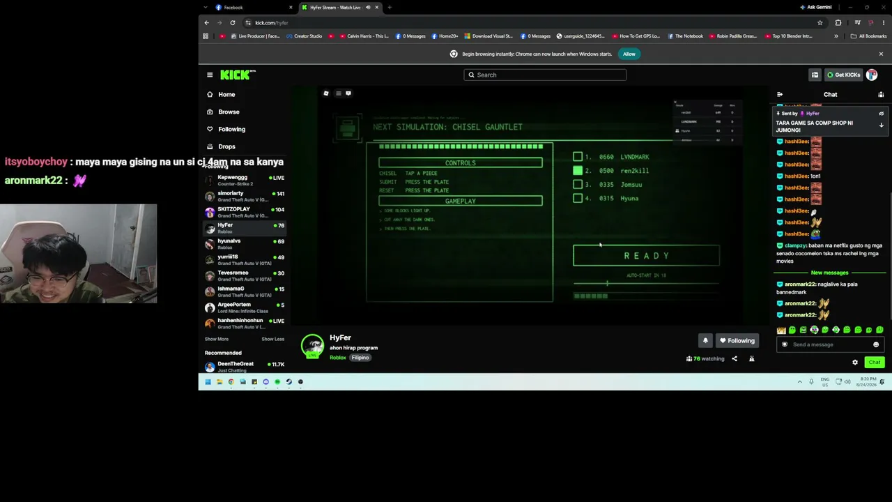Open hyunalvs channel in the sidebar

tap(244, 244)
